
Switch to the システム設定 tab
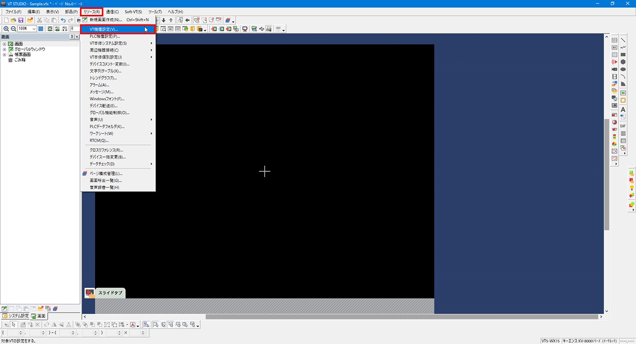(x=15, y=316)
